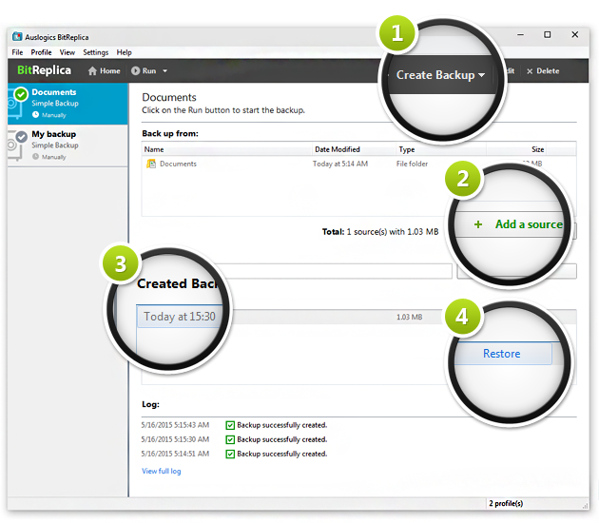Open the File menu
599x523 pixels.
(x=17, y=52)
